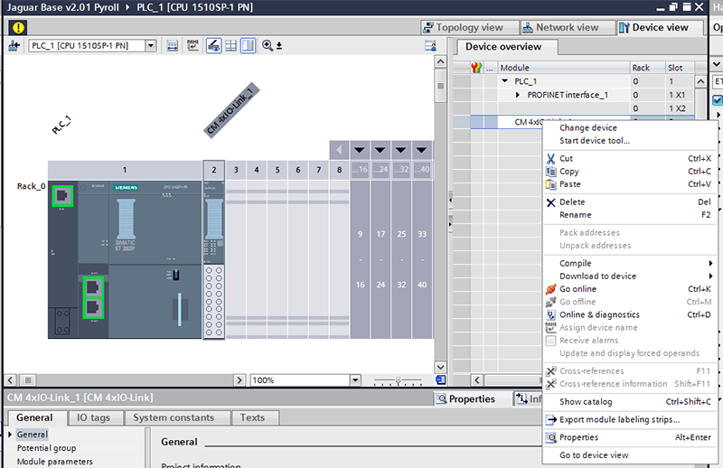This screenshot has height=468, width=723.
Task: Collapse the PLC_1 row in device overview
Action: 505,81
